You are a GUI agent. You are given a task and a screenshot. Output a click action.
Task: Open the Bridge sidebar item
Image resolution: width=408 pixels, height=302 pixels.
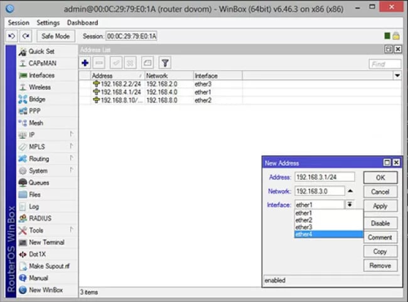point(37,99)
